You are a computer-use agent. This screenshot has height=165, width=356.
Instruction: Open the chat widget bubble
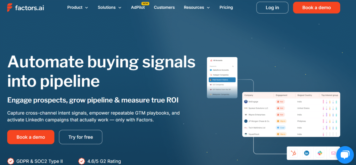pos(345,155)
